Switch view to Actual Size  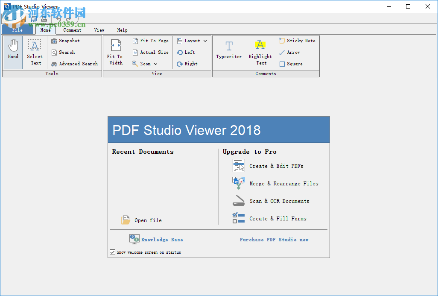point(150,52)
